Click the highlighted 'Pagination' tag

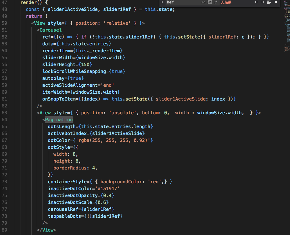(59, 120)
